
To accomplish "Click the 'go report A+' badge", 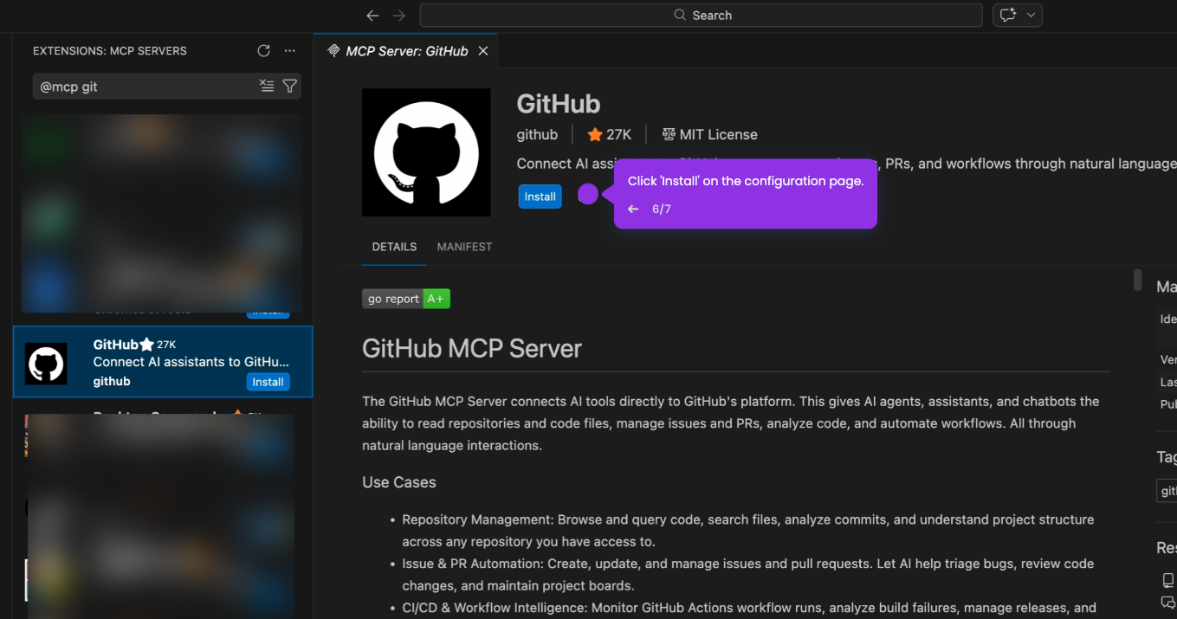I will pos(406,299).
